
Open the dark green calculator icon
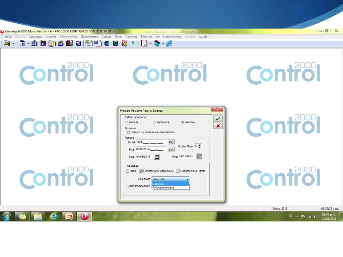[116, 44]
